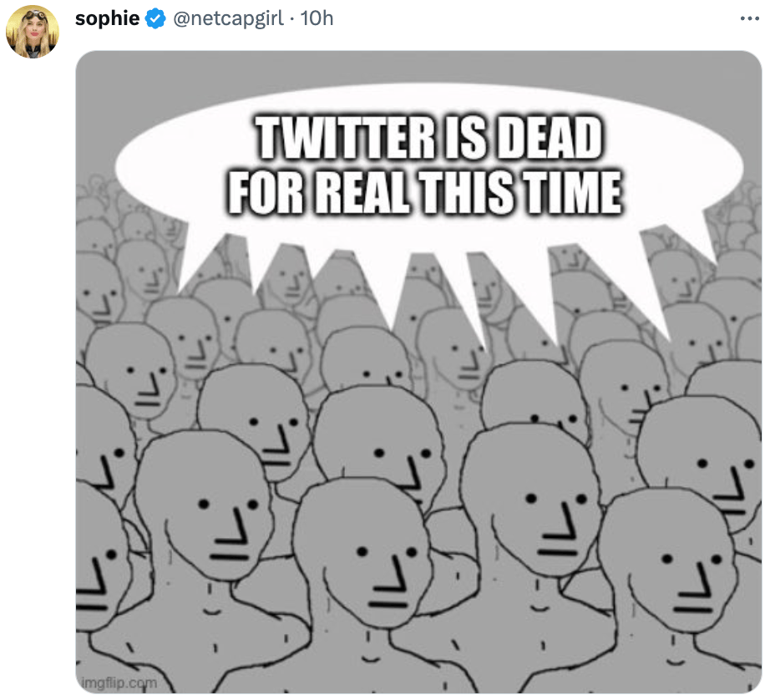765x700 pixels.
Task: Click the word "TWITTER" in the meme
Action: [345, 138]
